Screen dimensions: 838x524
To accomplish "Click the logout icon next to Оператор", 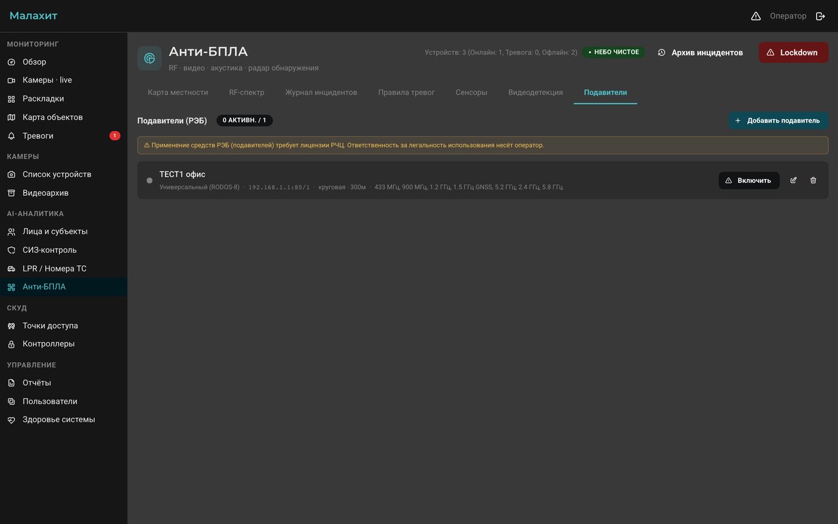I will [x=820, y=16].
